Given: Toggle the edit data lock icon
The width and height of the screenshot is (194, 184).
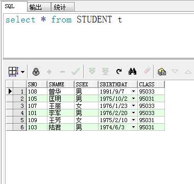Looking at the screenshot, I should [36, 72].
